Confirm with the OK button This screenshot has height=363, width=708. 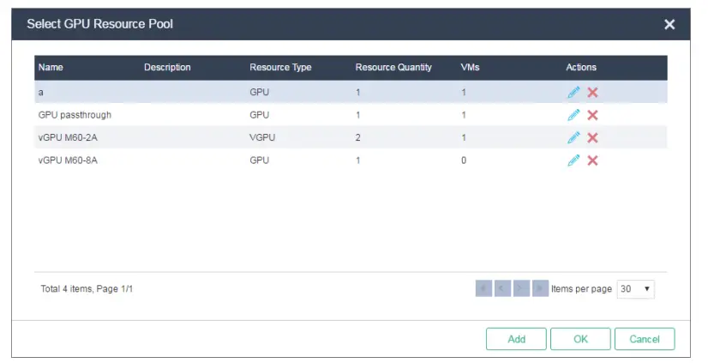point(580,339)
